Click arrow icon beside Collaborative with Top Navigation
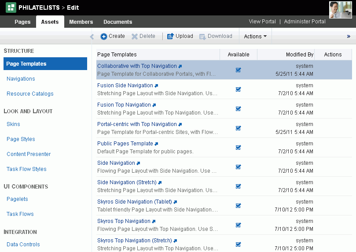 [180, 67]
